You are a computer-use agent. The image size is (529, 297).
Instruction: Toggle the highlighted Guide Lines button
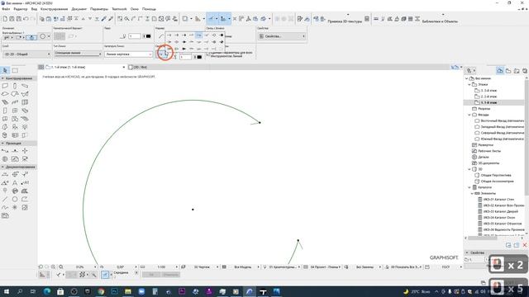211,19
